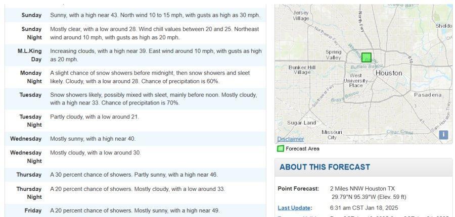Viewport: 455px width, 217px height.
Task: Click the green forecast area square on map
Action: click(x=367, y=58)
